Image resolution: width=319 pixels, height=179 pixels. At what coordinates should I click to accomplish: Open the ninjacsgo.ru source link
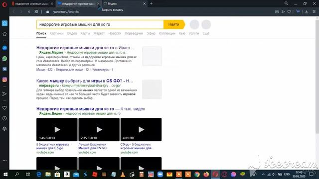[49, 86]
